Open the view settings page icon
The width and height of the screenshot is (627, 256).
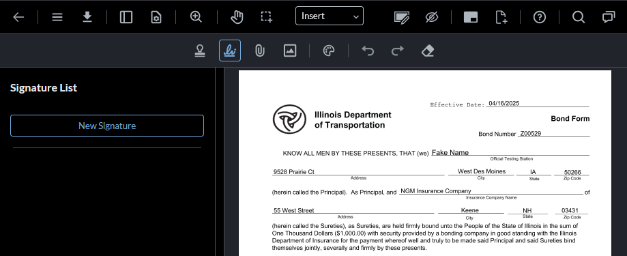point(156,17)
